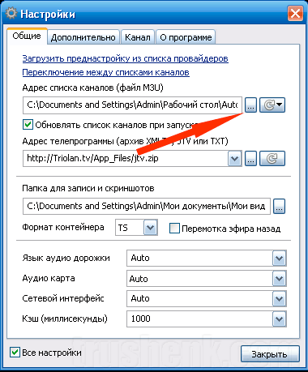This screenshot has width=308, height=372.
Task: Uncheck Все настройки checkbox
Action: [x=15, y=353]
